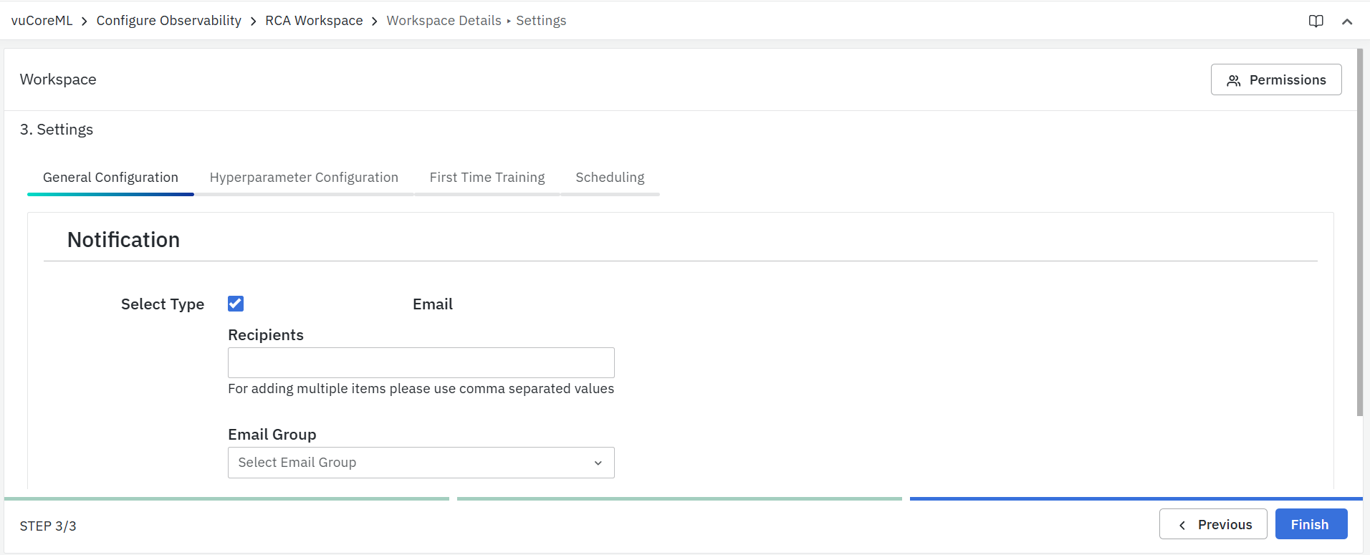Open the First Time Training tab
This screenshot has height=555, width=1370.
point(487,178)
